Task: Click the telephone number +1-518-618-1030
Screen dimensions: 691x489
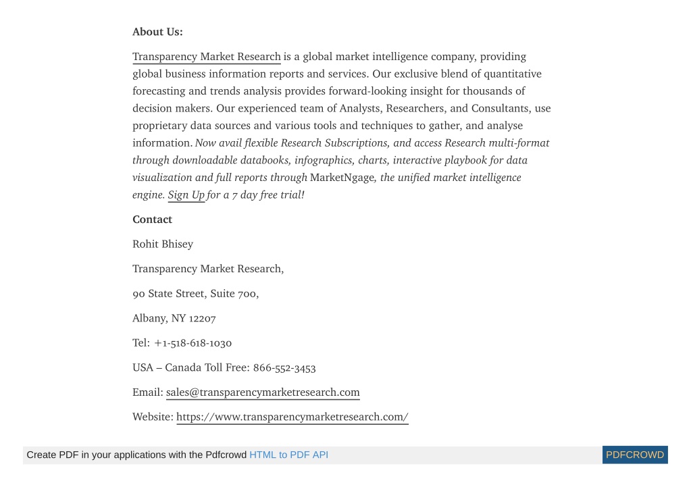Action: click(193, 342)
